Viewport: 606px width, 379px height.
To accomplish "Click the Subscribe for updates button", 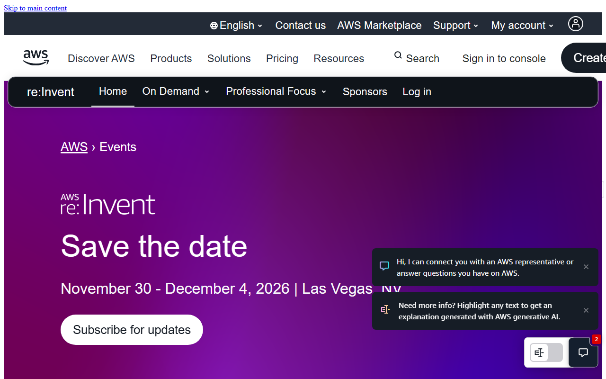I will click(132, 330).
